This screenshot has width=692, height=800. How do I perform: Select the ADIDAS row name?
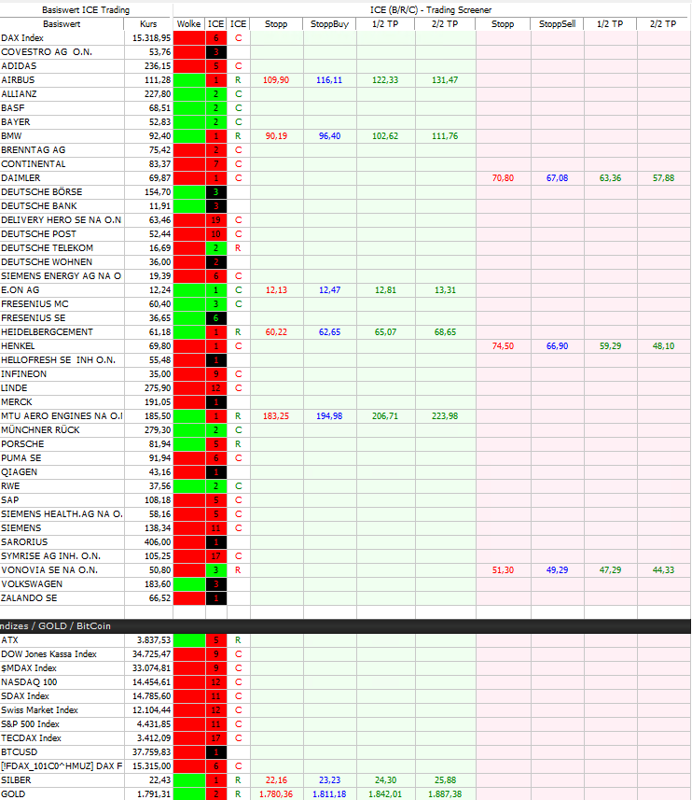19,66
